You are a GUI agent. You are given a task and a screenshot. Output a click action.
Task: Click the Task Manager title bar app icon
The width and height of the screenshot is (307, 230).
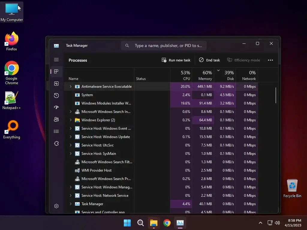tap(56, 46)
